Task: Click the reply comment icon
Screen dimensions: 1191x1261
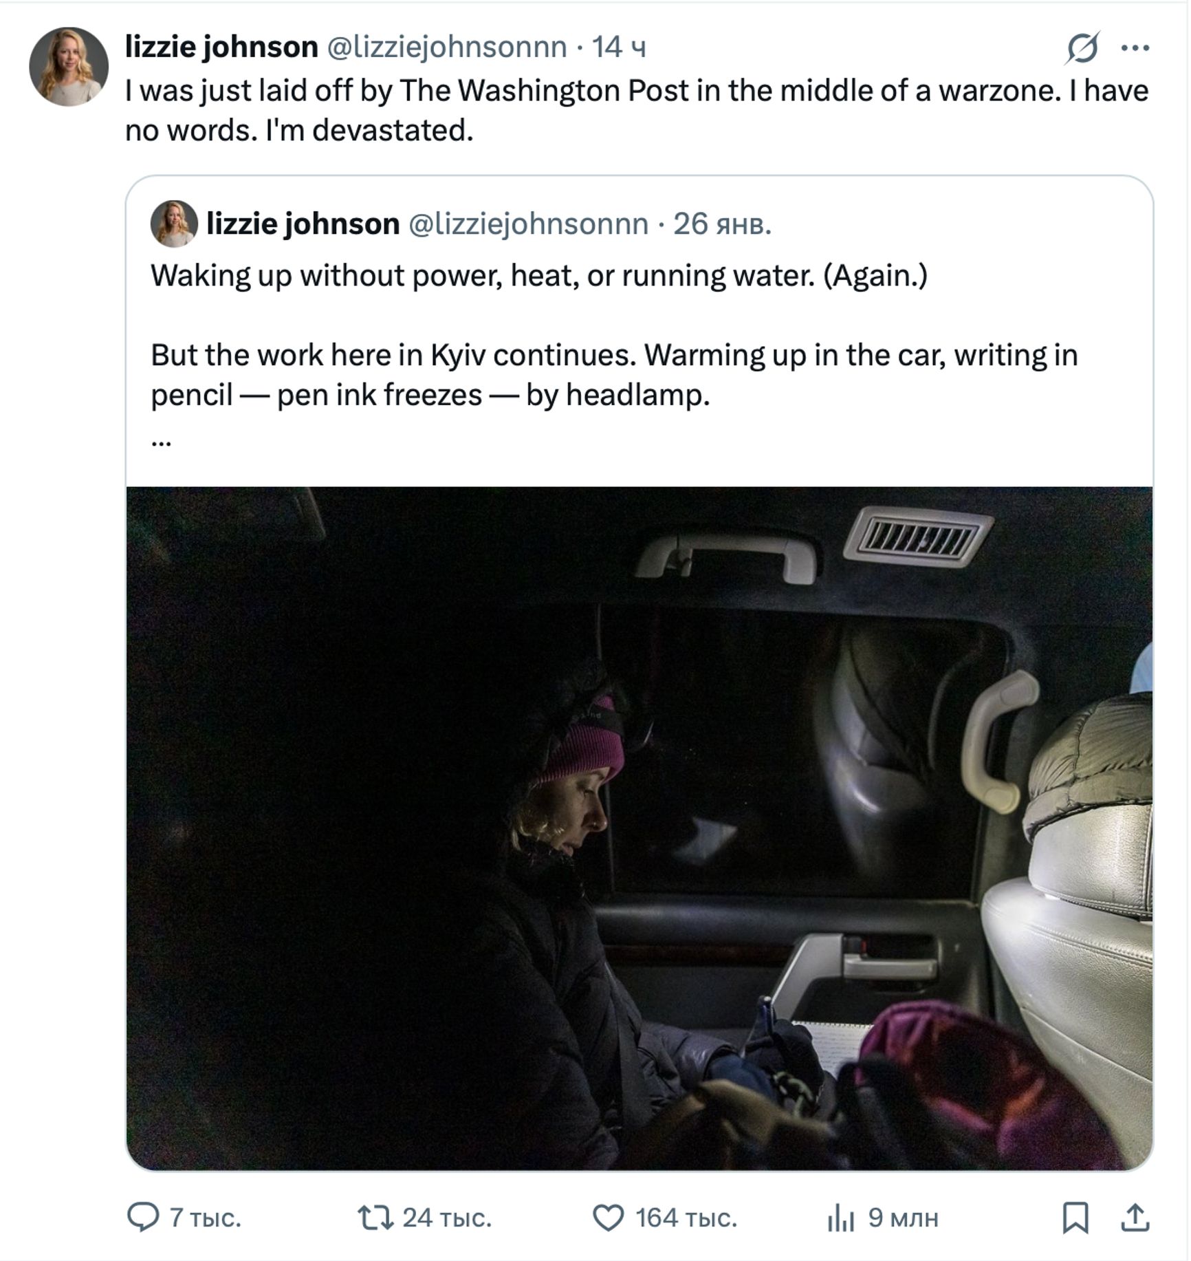Action: point(143,1217)
